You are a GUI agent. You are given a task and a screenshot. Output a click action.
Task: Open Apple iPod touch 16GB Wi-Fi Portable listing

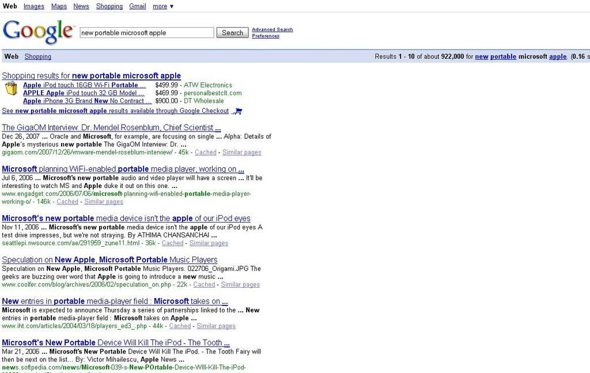point(84,85)
